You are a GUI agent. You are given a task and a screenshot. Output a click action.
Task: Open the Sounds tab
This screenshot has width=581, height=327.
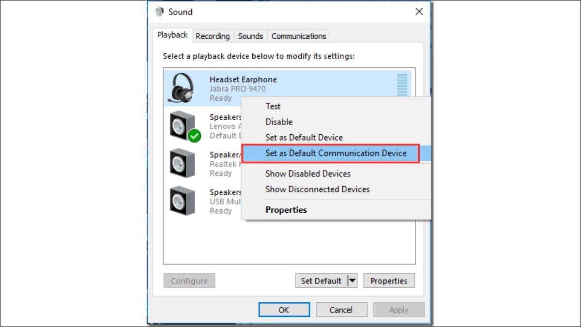[250, 36]
